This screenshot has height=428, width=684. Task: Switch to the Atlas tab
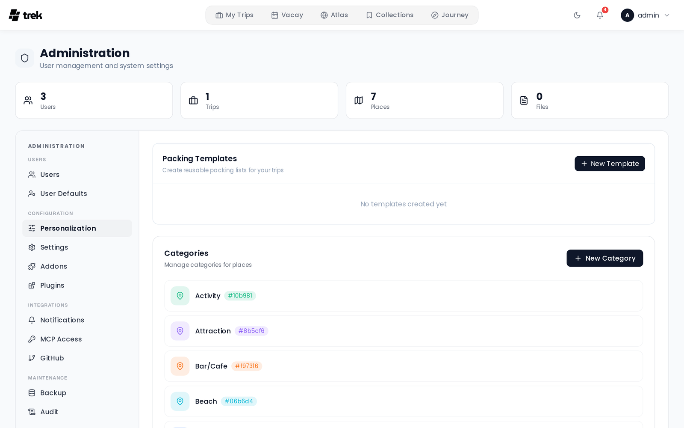334,15
